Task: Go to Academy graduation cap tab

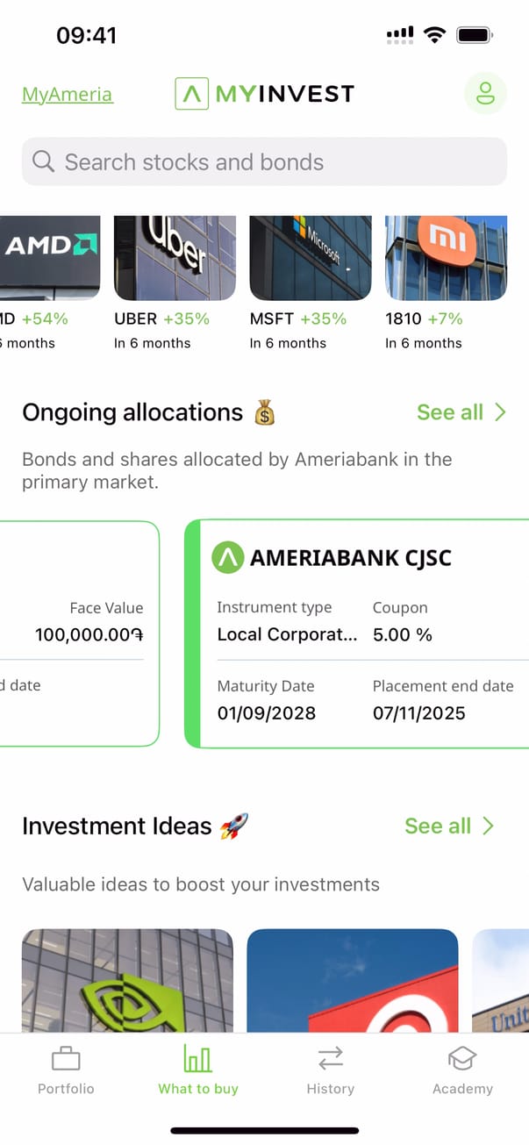Action: pyautogui.click(x=462, y=1070)
